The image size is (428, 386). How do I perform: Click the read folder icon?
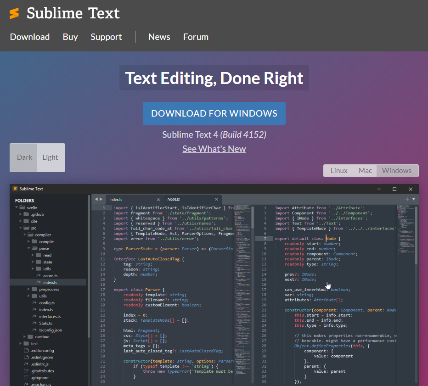point(39,255)
